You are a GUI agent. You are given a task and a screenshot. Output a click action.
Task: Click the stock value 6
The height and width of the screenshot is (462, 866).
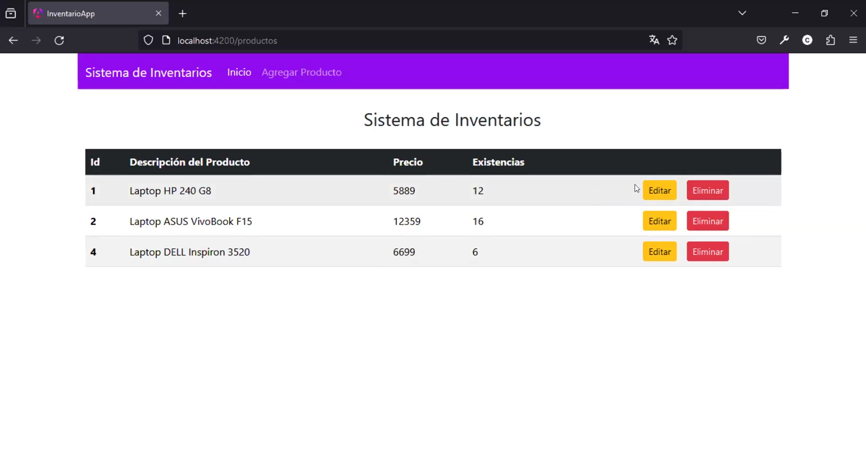[475, 252]
